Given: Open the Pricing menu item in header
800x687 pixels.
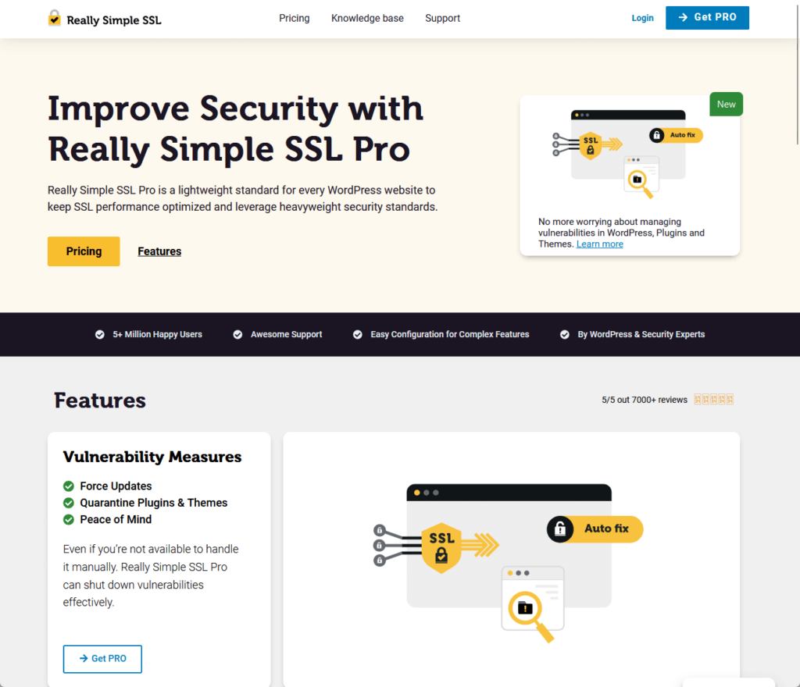Looking at the screenshot, I should [295, 19].
